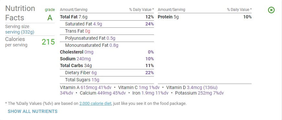Select the Total Fat 7.6g row
Viewport: 282px width, 120px height.
[x=107, y=17]
